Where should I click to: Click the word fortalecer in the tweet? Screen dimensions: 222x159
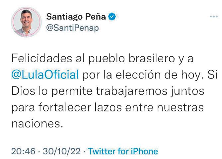coord(65,107)
